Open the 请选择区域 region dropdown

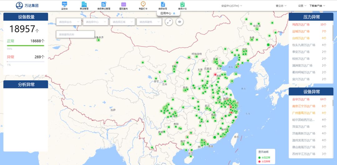(122, 22)
